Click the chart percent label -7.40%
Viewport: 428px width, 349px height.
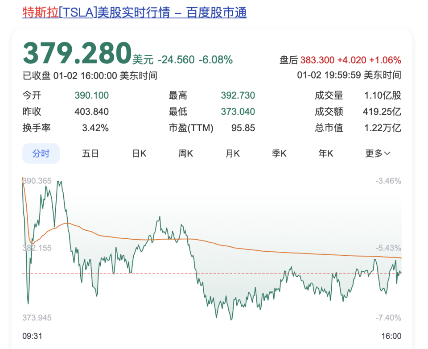click(388, 318)
